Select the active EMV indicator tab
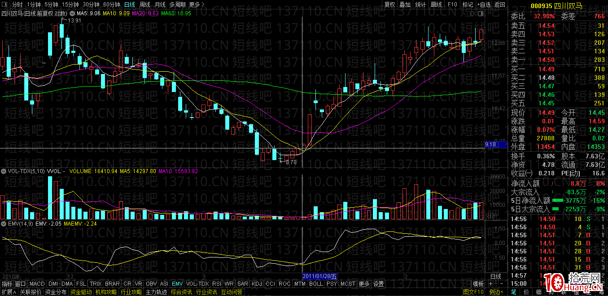Viewport: 608px width, 296px height. 177,284
